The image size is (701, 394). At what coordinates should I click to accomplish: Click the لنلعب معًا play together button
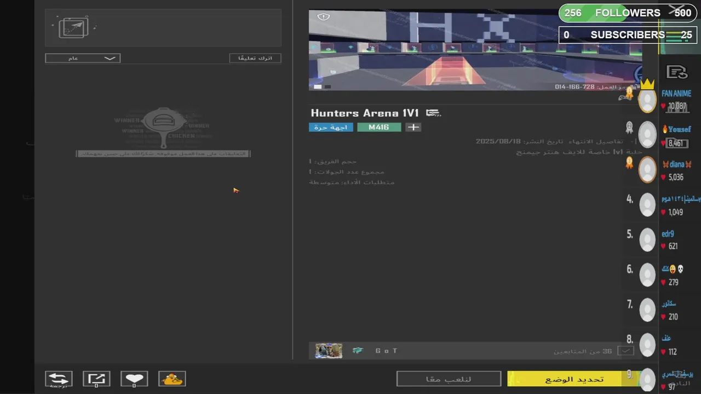point(449,379)
